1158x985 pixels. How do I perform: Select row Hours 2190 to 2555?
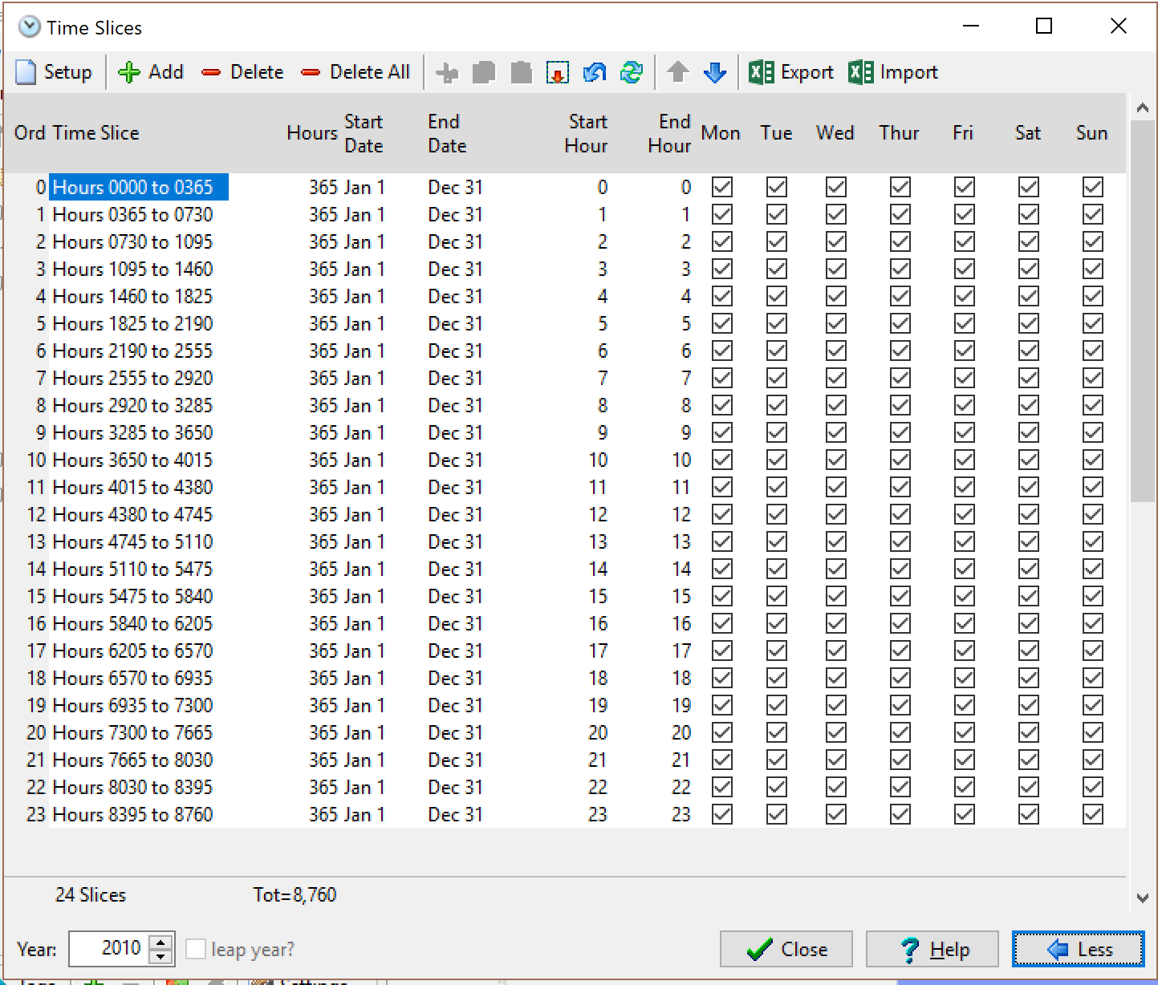(564, 351)
